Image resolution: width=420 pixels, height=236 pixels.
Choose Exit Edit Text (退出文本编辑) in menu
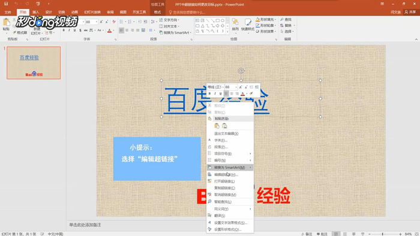pos(230,134)
